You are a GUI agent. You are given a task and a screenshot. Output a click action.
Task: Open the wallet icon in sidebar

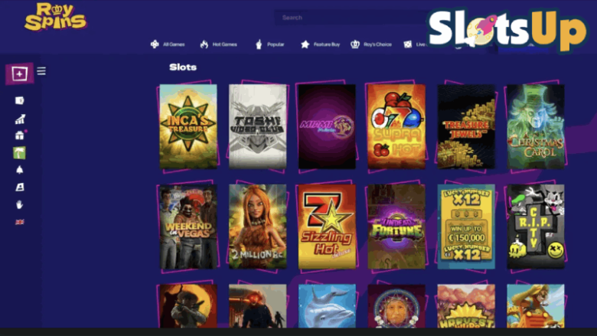[19, 100]
